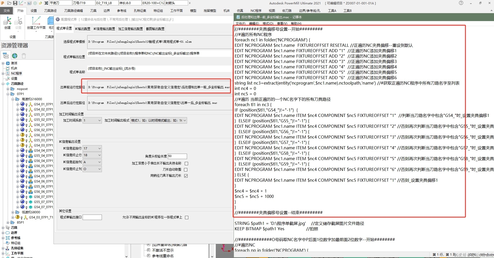Screen dimensions: 494x258
Task: Switch to the NC输出配置 tab
Action: tap(83, 29)
